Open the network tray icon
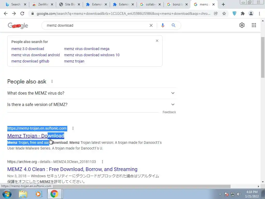This screenshot has width=265, height=199. click(x=233, y=194)
